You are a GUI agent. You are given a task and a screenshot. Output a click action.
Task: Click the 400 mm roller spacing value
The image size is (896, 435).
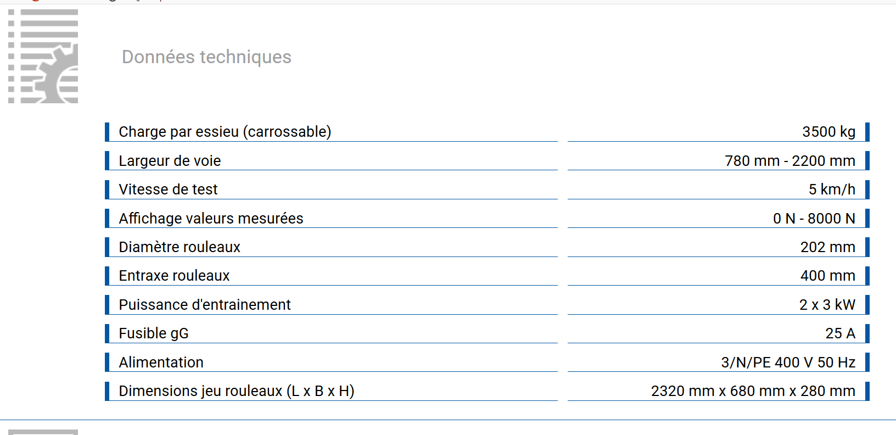827,276
